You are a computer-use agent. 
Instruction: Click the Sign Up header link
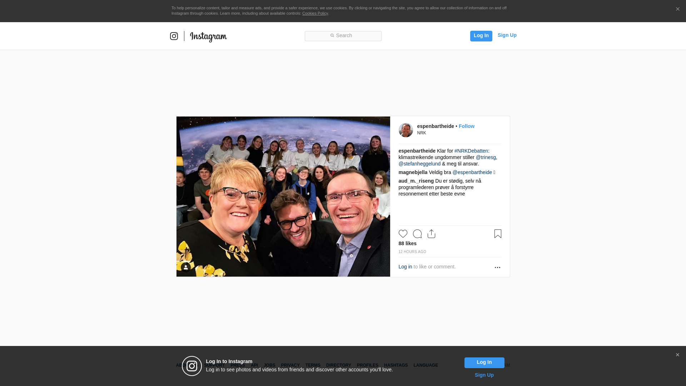[507, 35]
